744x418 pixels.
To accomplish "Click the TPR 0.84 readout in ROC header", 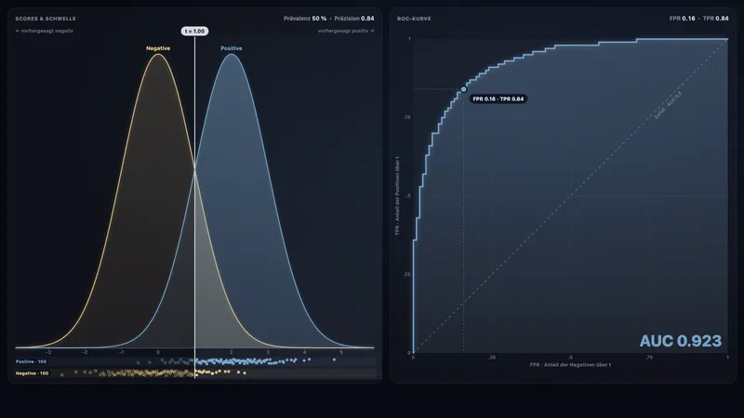I will [715, 19].
